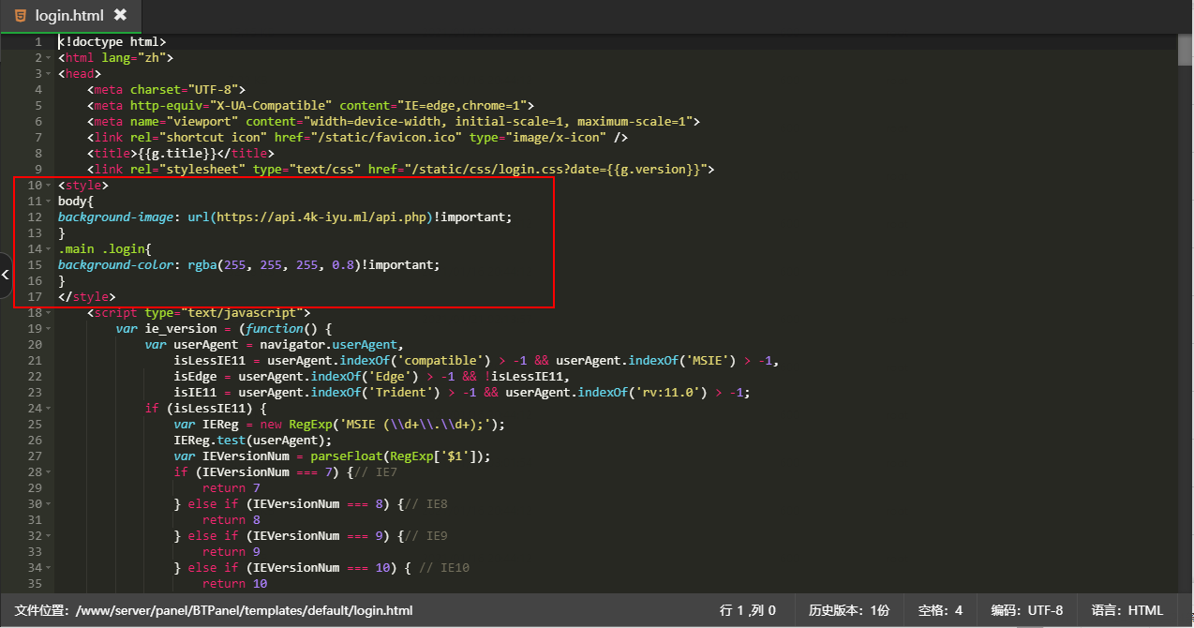Click the viewport meta tag line

point(394,122)
